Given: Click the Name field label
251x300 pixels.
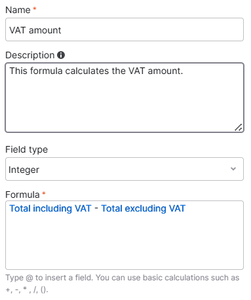Looking at the screenshot, I should [18, 10].
